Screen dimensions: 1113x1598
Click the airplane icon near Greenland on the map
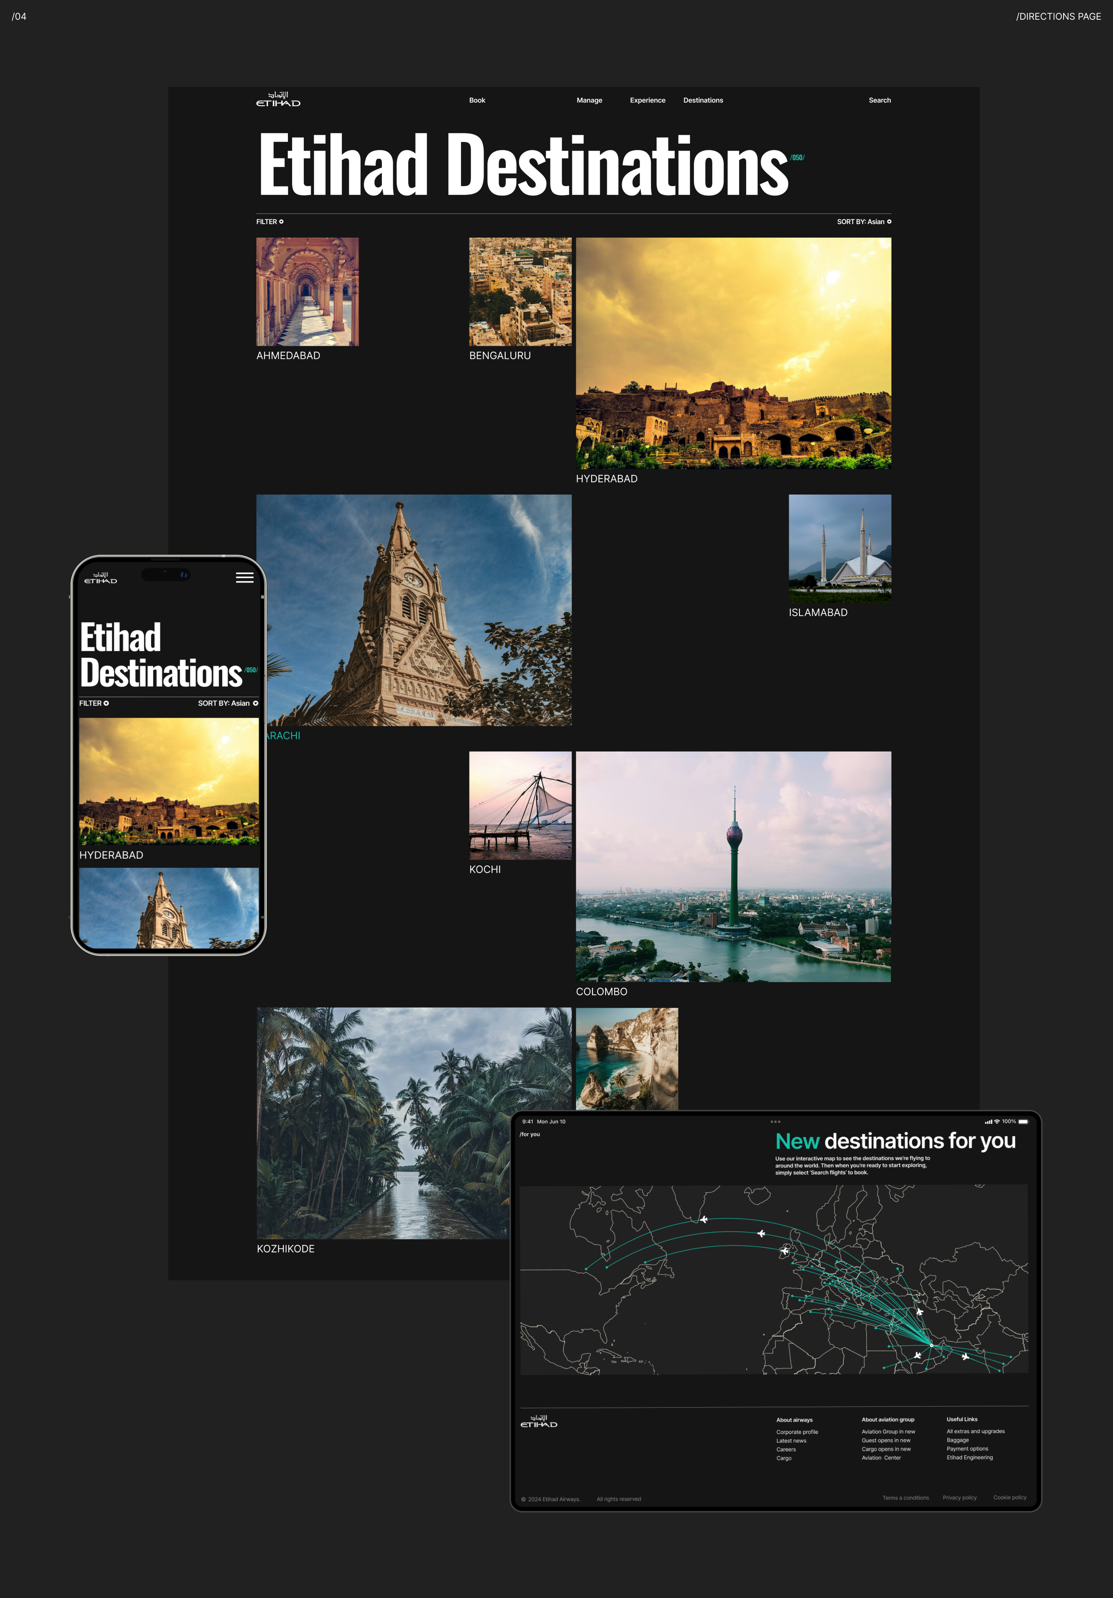(704, 1219)
